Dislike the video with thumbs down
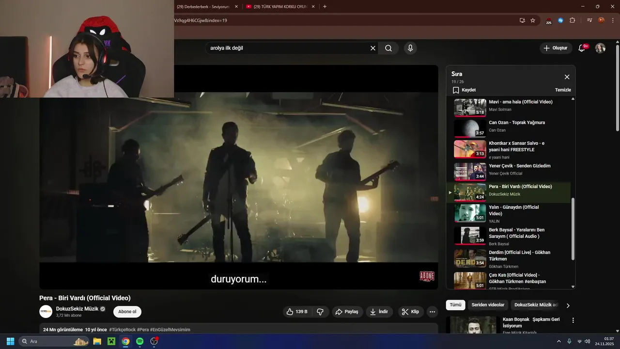 (x=320, y=312)
